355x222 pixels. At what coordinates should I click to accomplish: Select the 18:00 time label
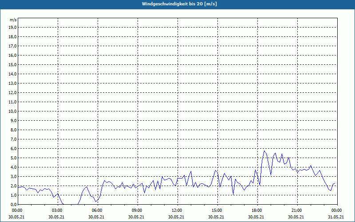click(257, 210)
